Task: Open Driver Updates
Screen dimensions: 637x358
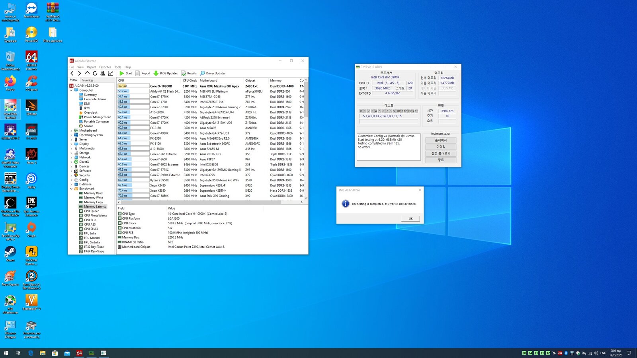Action: point(213,73)
